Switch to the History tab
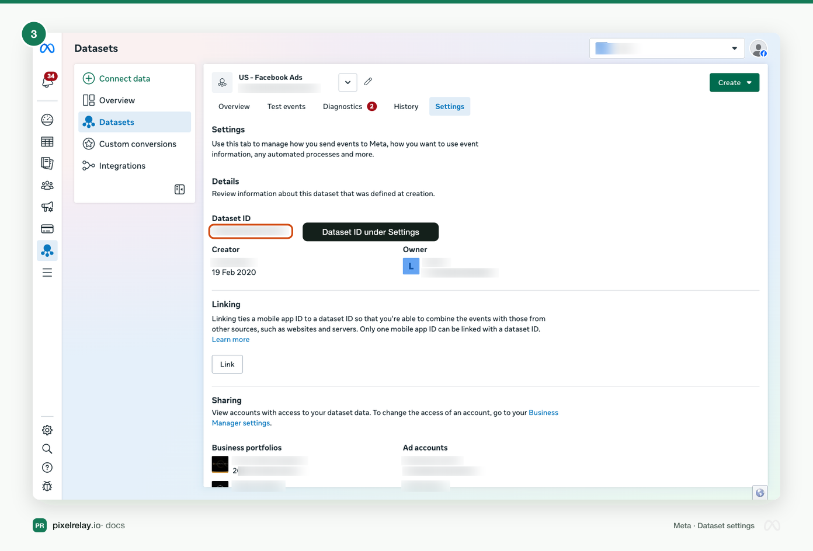Image resolution: width=813 pixels, height=551 pixels. click(x=406, y=107)
